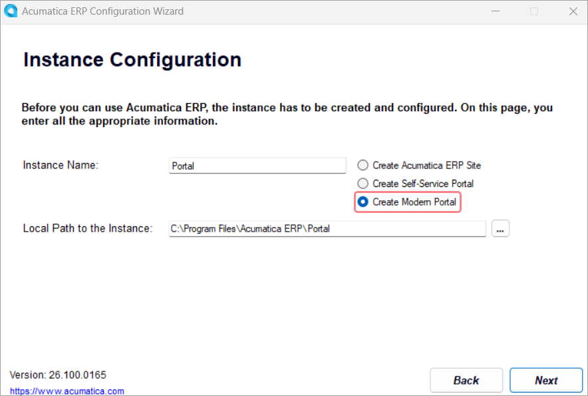588x396 pixels.
Task: Click the Instance Configuration heading
Action: point(132,60)
